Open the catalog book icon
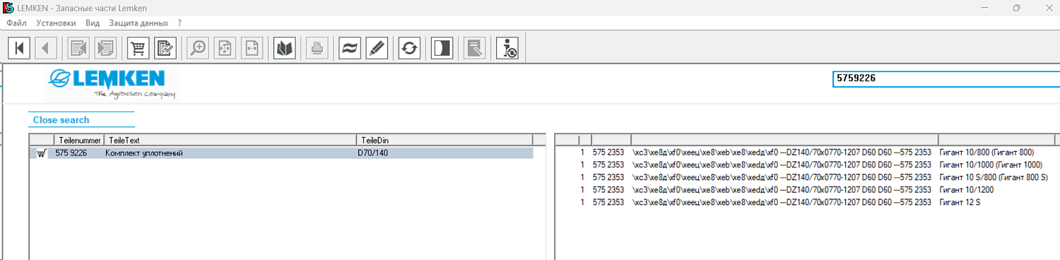 284,48
